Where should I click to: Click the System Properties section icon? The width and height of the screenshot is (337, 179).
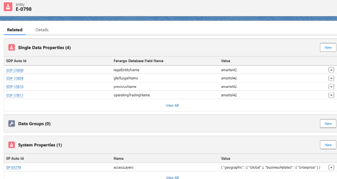[x=12, y=145]
